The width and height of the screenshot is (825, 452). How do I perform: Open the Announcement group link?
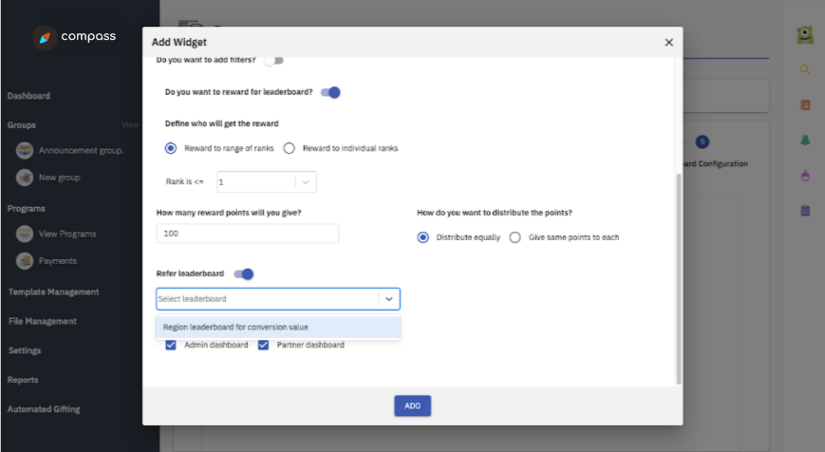pyautogui.click(x=81, y=150)
